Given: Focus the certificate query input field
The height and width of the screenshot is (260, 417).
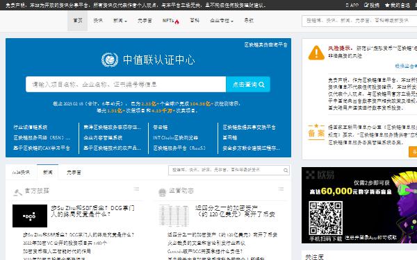Looking at the screenshot, I should (x=126, y=85).
